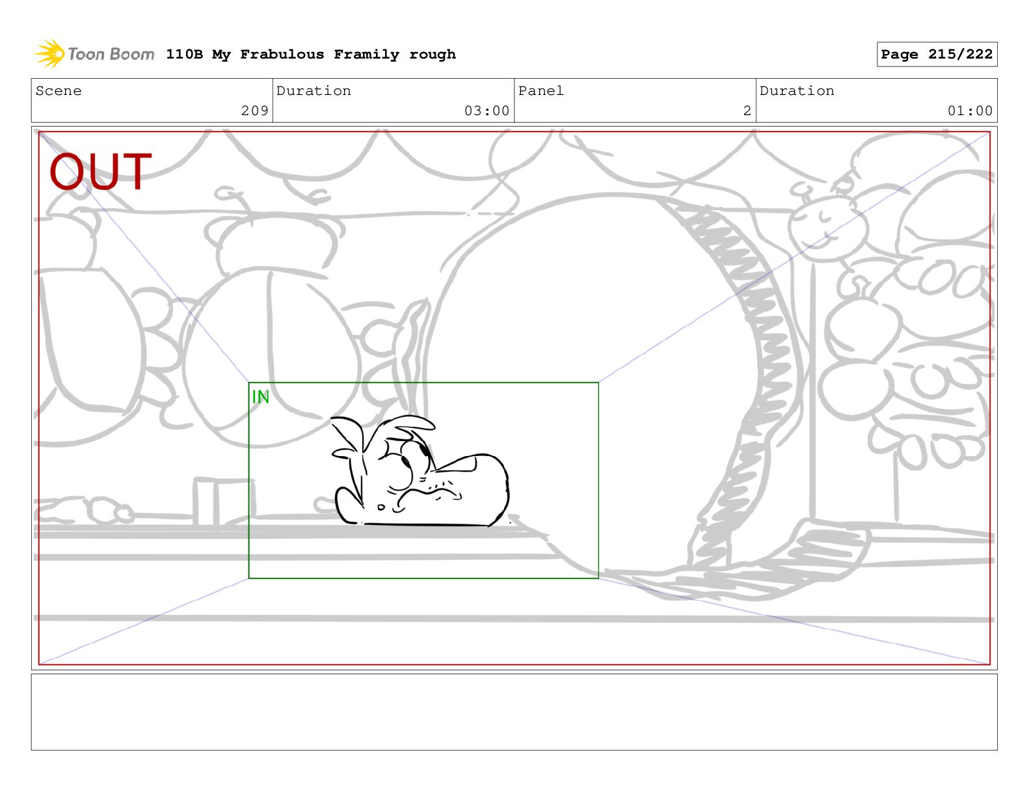The image size is (1029, 797).
Task: Click the black sketched character in the panel
Action: pyautogui.click(x=420, y=471)
